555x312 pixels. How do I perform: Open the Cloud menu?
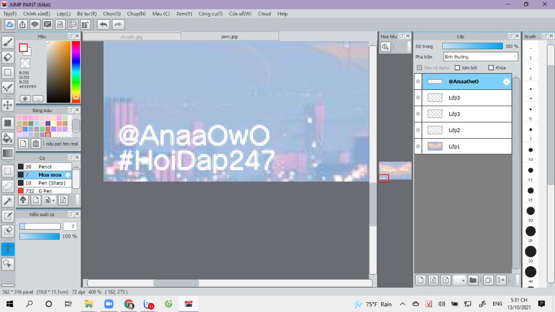(x=264, y=14)
